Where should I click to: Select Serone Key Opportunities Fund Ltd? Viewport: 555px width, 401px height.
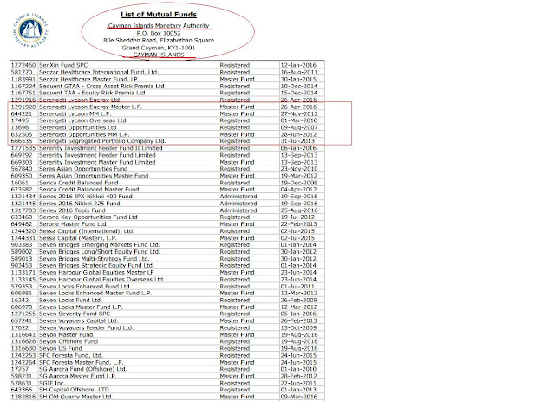(88, 217)
